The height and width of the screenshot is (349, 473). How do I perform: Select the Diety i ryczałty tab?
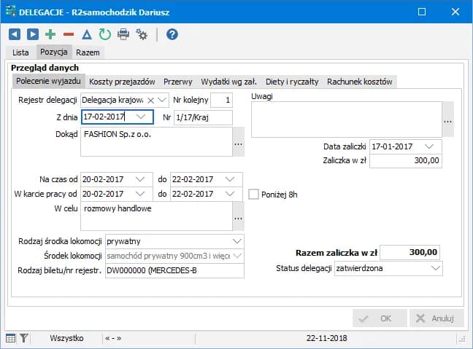(292, 82)
